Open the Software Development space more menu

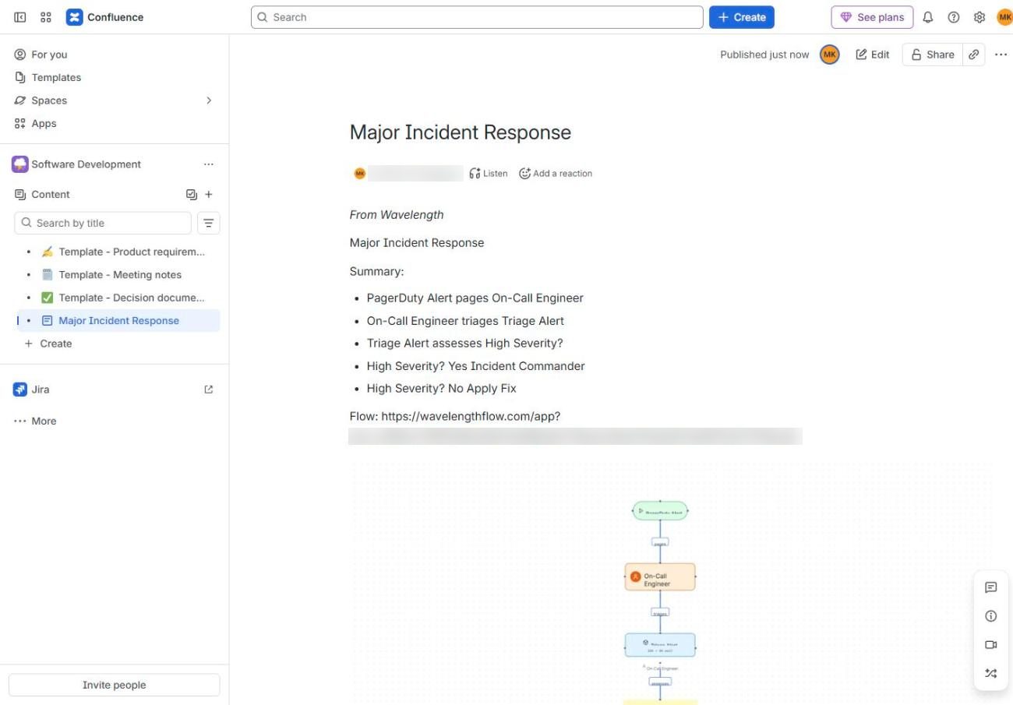pos(208,164)
